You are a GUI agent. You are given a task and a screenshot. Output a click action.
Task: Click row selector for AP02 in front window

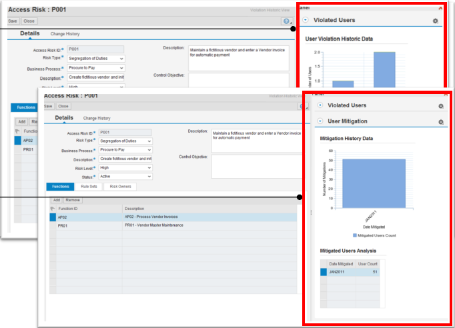pyautogui.click(x=53, y=217)
